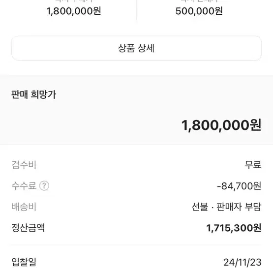Click the large bold 1,800,000원 asking price
This screenshot has width=273, height=273.
pos(221,125)
